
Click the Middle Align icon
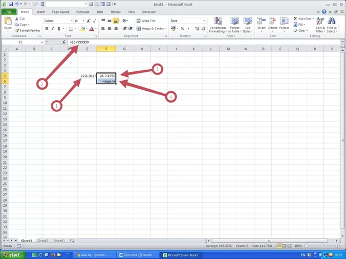109,21
